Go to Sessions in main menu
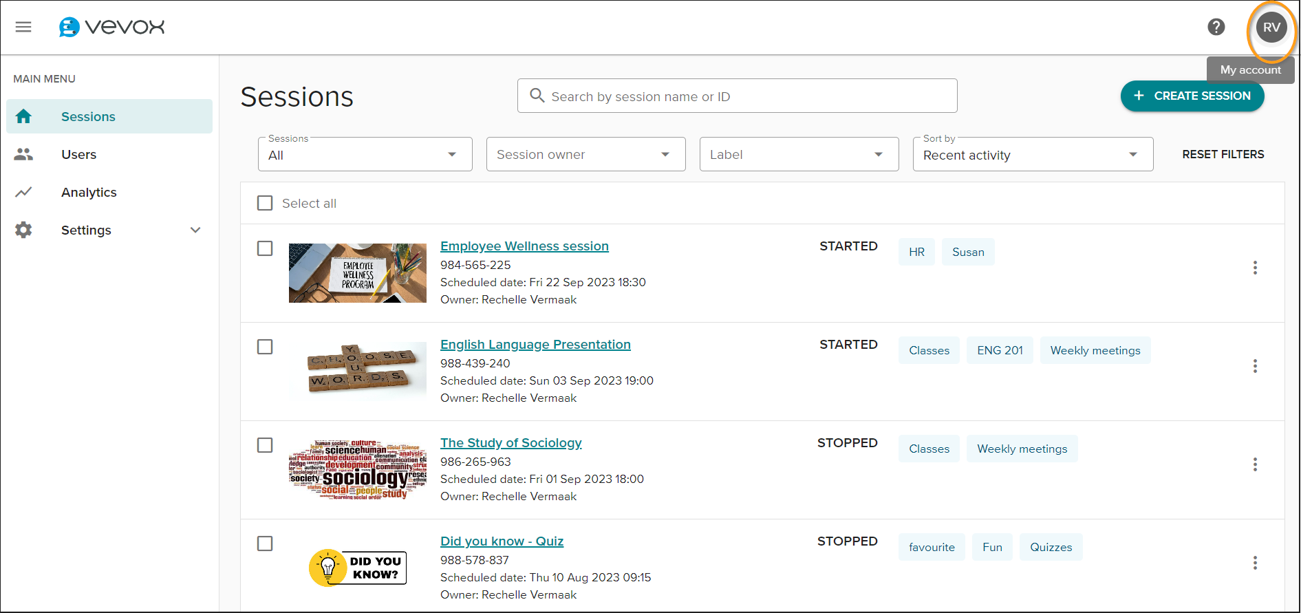The height and width of the screenshot is (613, 1301). coord(109,116)
